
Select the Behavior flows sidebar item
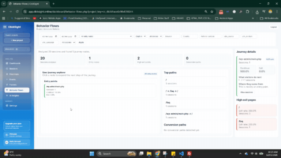pos(17,90)
